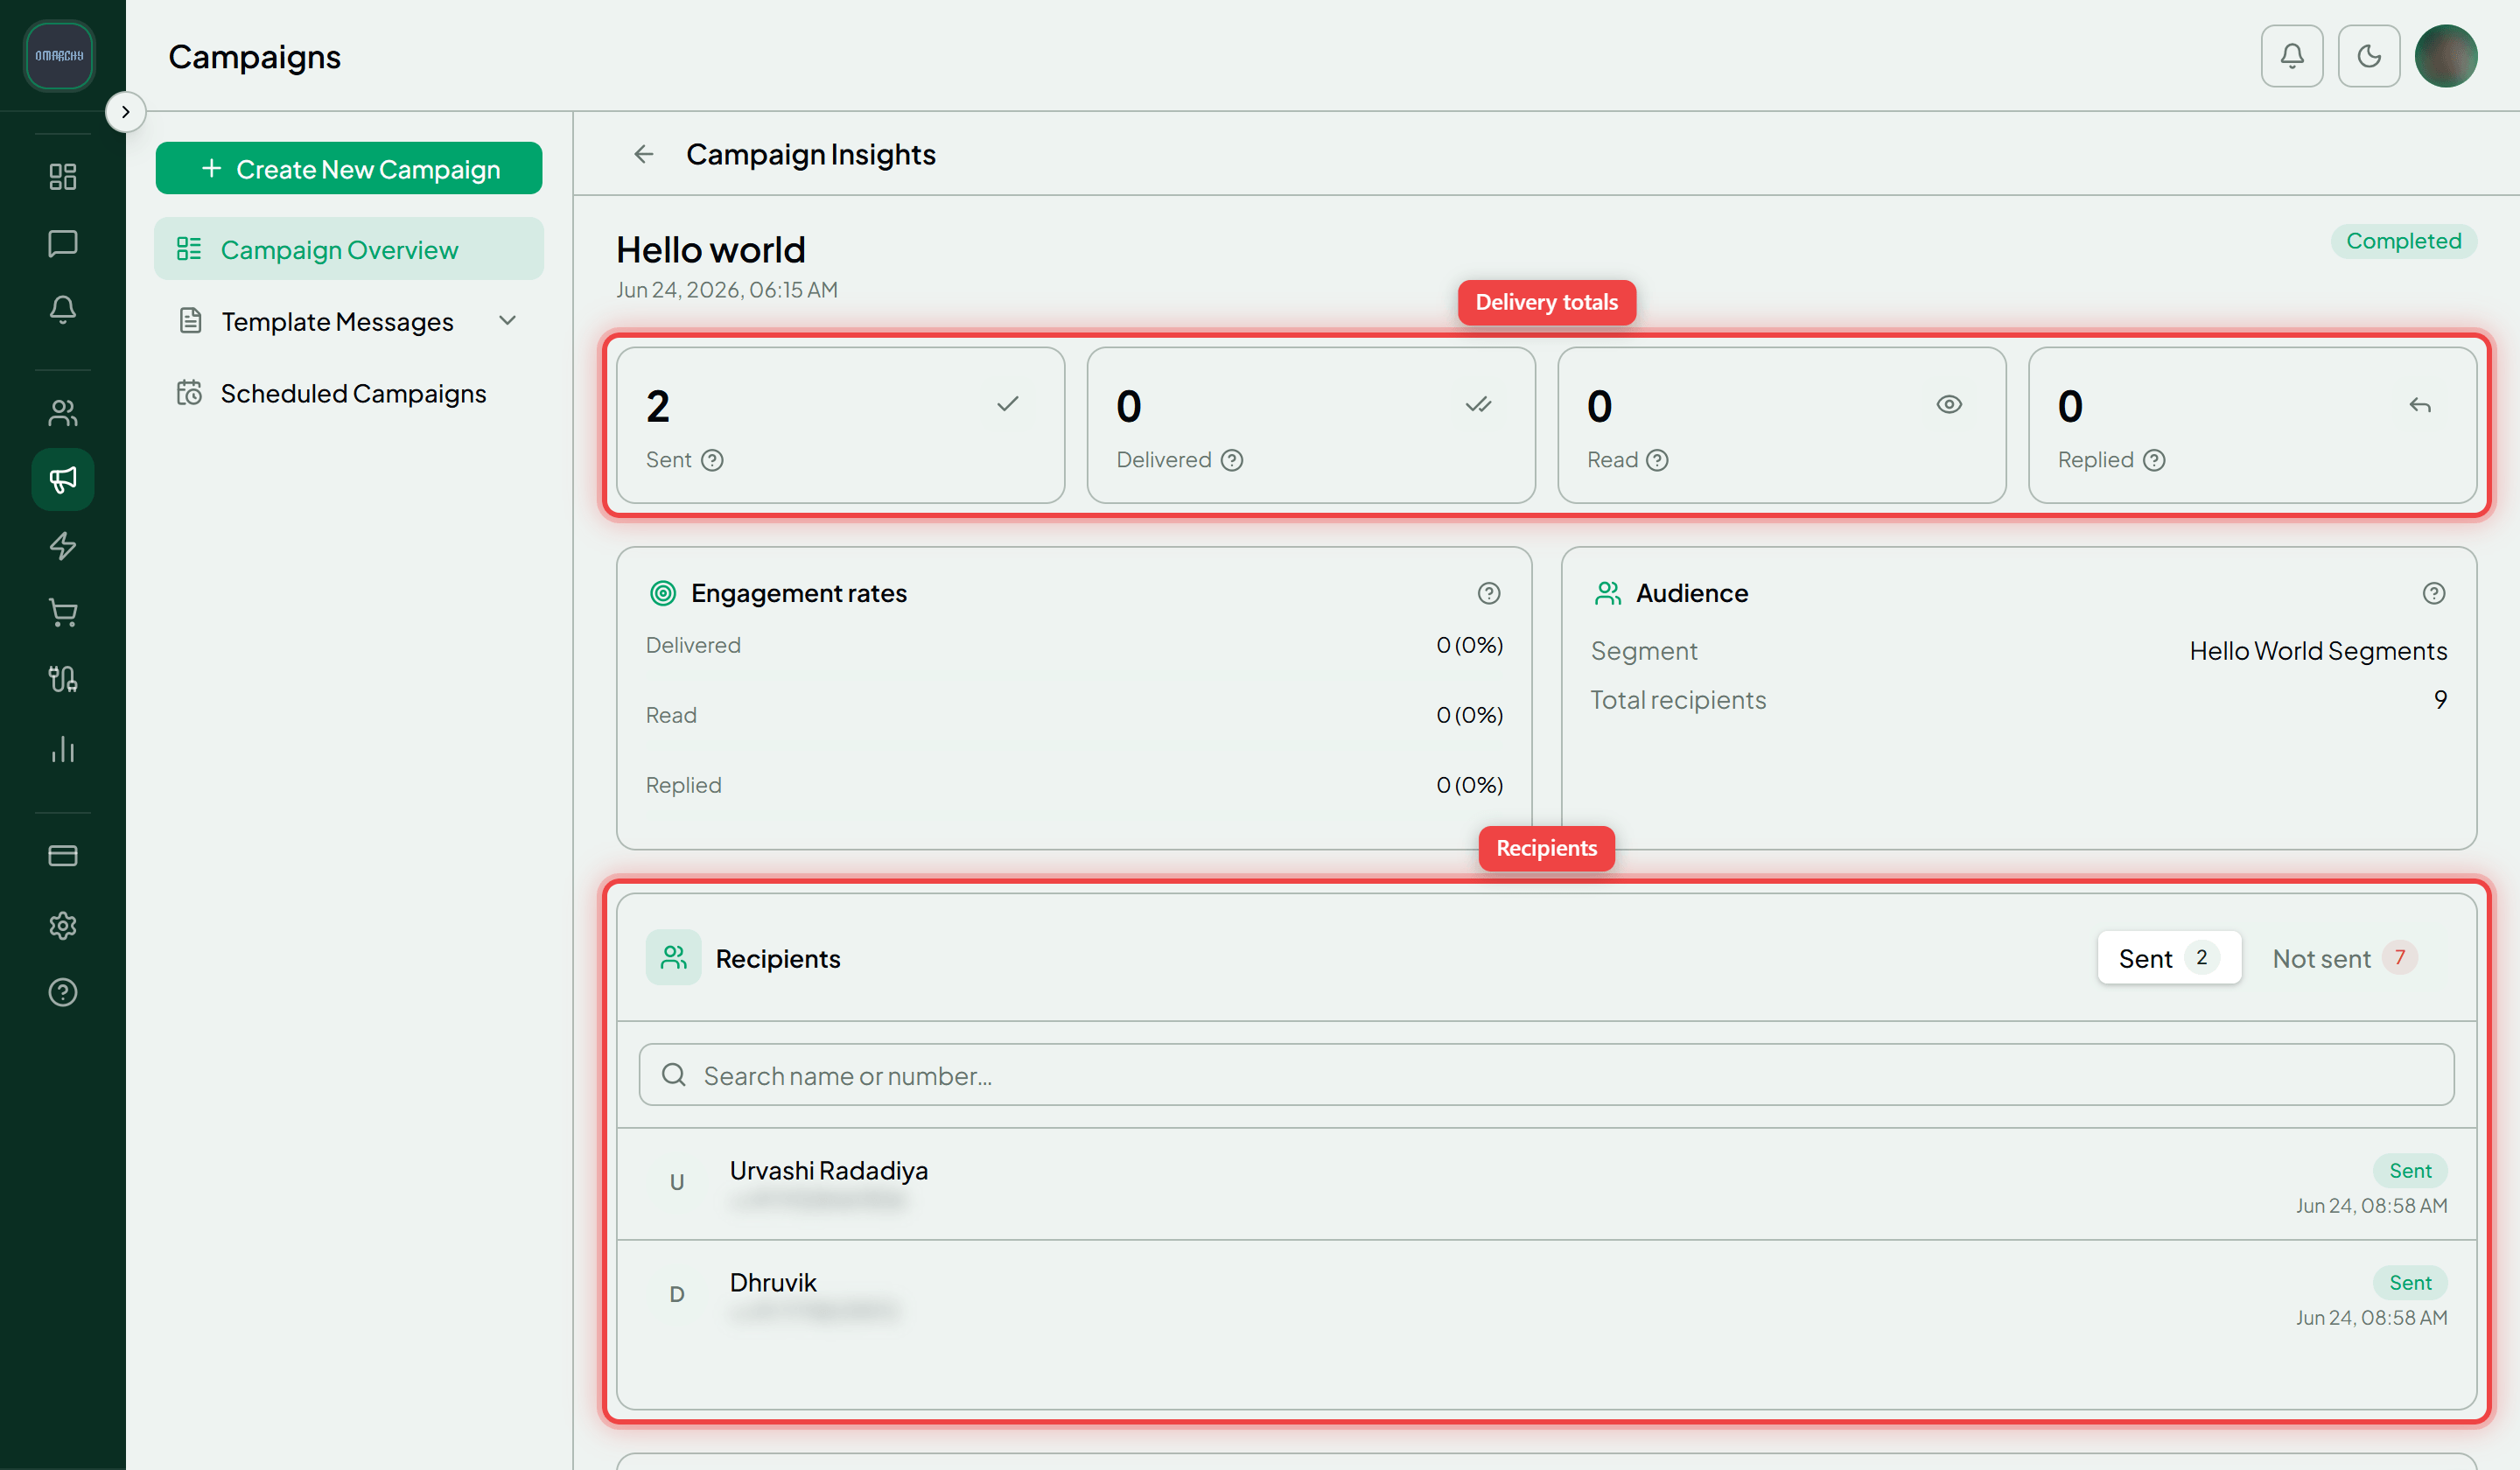Click the Read help info icon

tap(1657, 460)
